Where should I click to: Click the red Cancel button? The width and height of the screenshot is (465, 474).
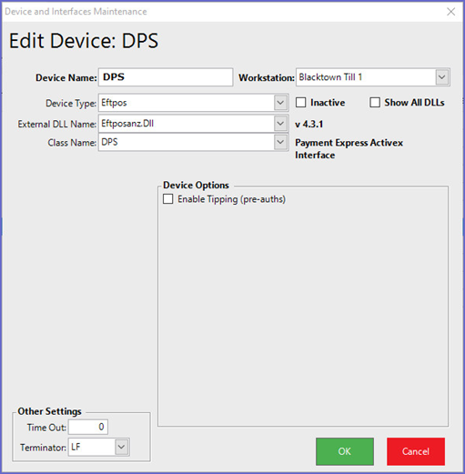click(x=416, y=451)
